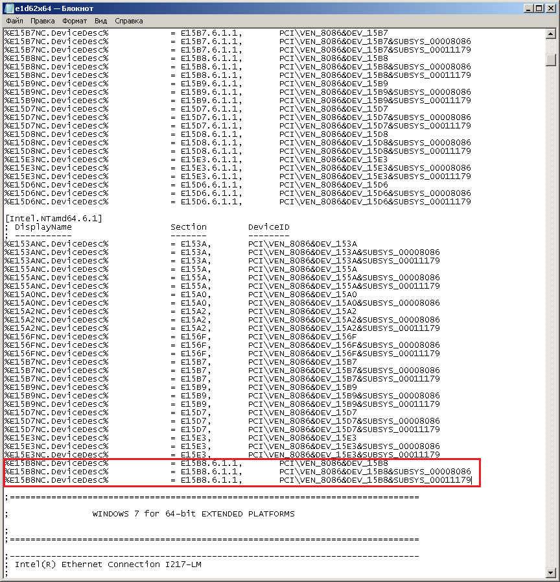Open the Вид menu

(100, 21)
